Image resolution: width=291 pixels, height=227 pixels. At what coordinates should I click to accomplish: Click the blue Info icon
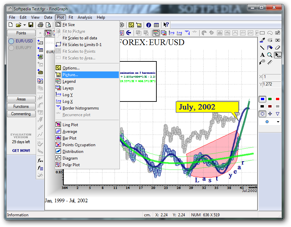[x=148, y=25]
